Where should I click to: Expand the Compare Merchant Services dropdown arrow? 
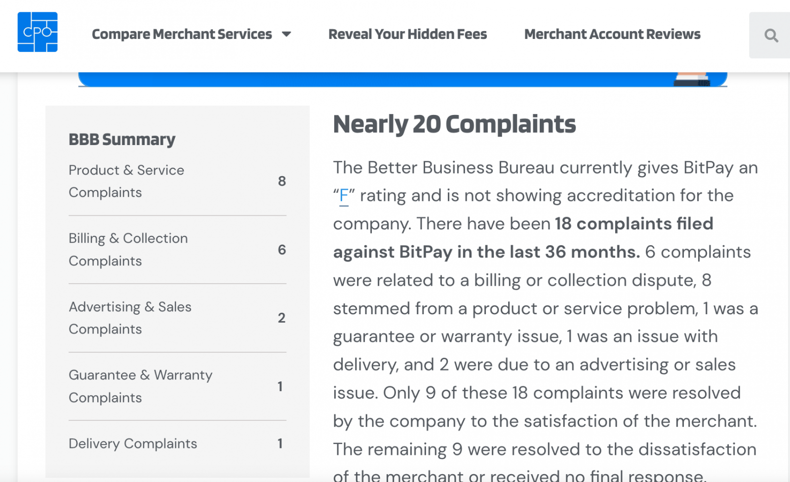pos(286,35)
